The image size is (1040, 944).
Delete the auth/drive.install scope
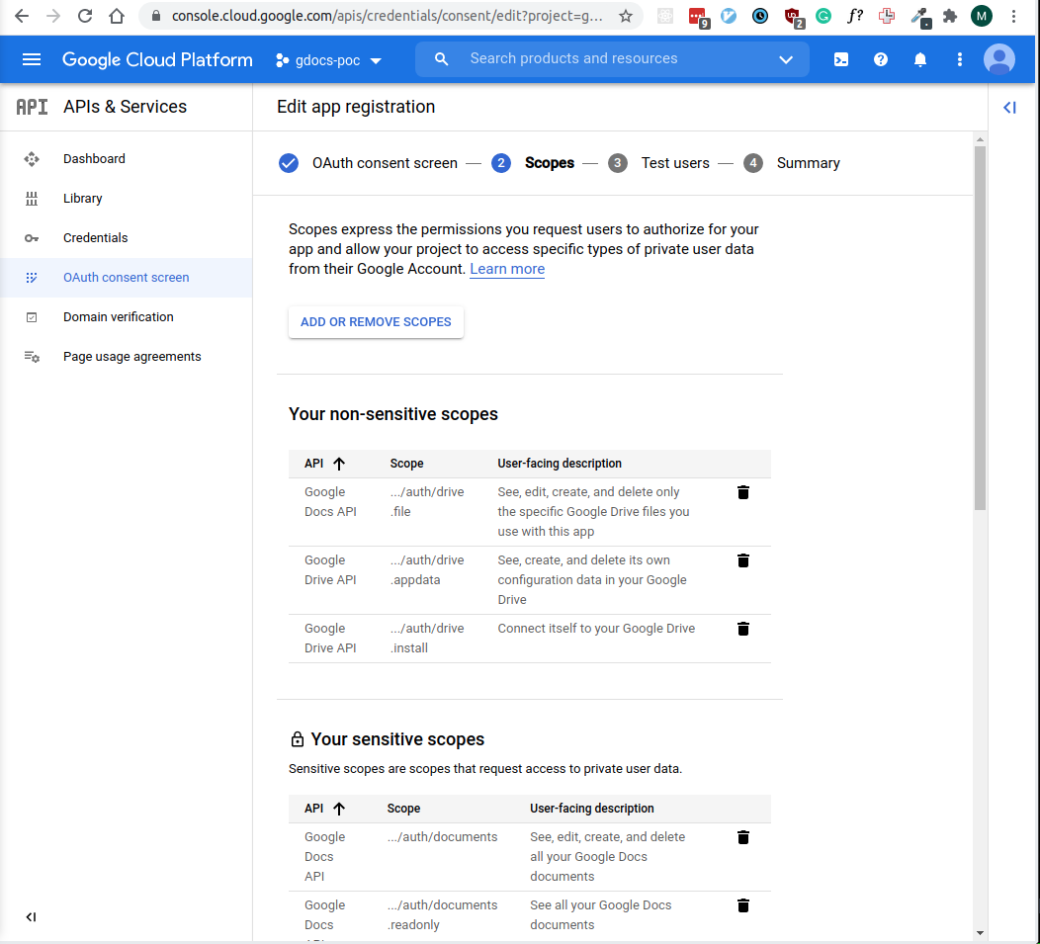742,629
